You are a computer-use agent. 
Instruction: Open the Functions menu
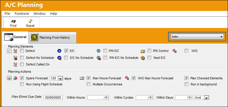tap(22, 14)
